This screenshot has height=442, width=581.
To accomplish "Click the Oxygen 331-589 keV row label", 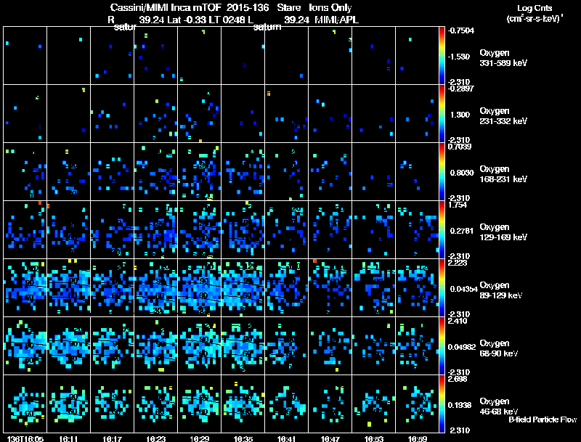I will coord(503,58).
